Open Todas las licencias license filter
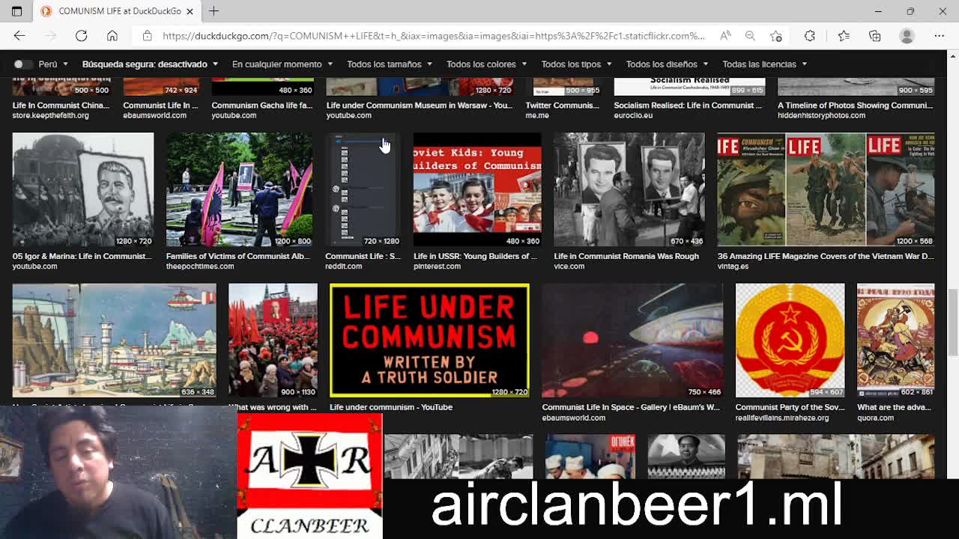Screen dimensions: 959x539 pos(764,64)
